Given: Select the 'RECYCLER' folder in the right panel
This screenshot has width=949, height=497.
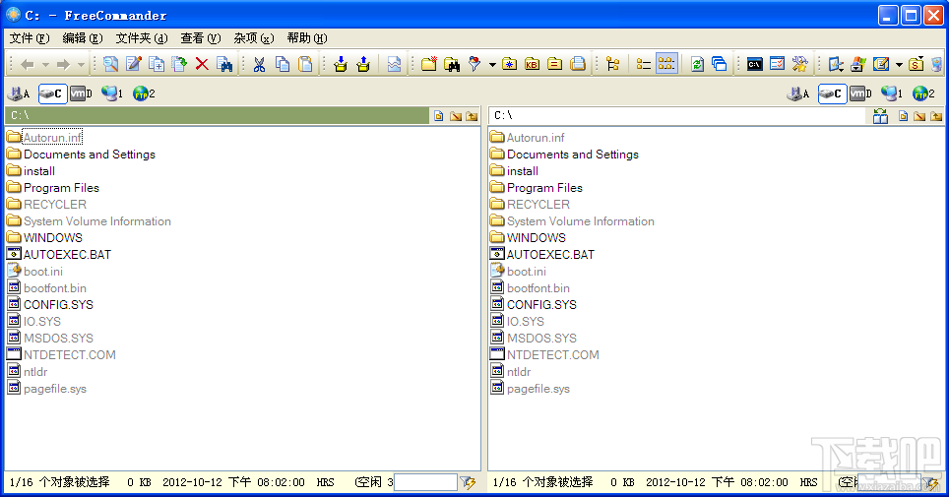Looking at the screenshot, I should (538, 205).
